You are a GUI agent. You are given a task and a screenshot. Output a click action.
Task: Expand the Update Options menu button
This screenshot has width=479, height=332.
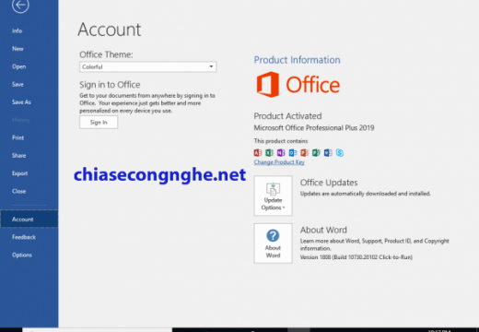pos(273,196)
